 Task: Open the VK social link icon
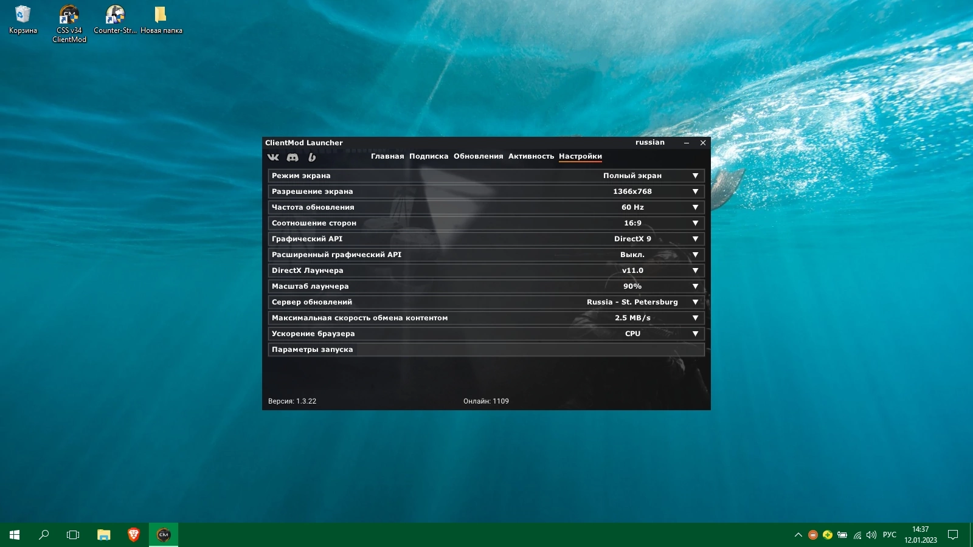click(x=273, y=157)
